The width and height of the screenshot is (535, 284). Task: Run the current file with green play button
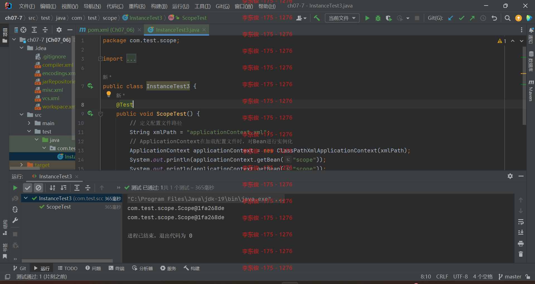coord(367,18)
